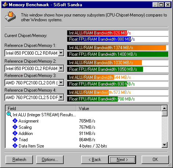Click the info icon next to Addition
The height and width of the screenshot is (168, 173).
[15, 133]
